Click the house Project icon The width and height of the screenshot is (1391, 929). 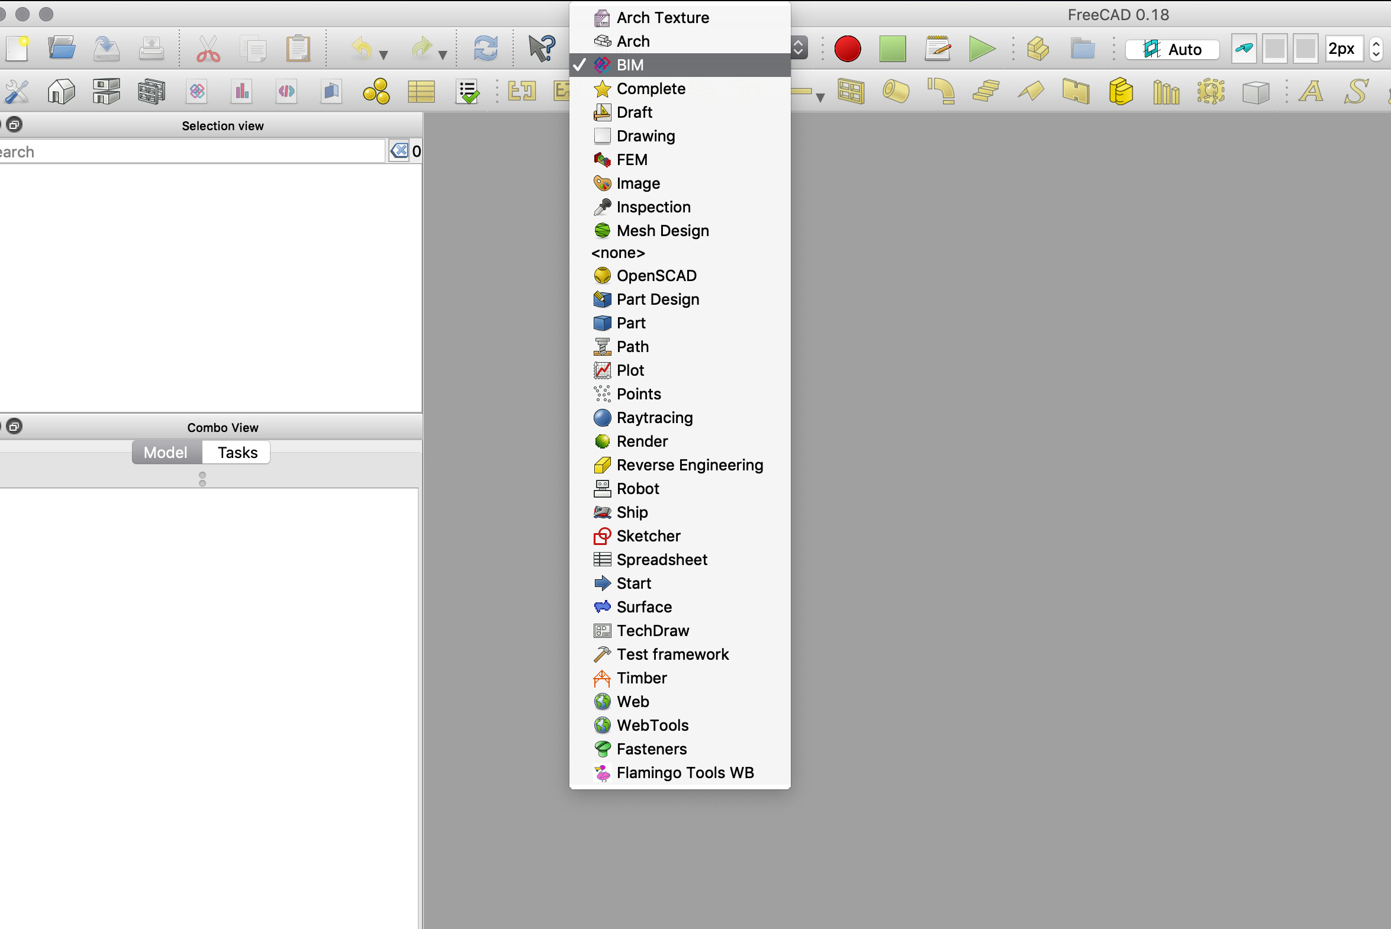tap(62, 92)
